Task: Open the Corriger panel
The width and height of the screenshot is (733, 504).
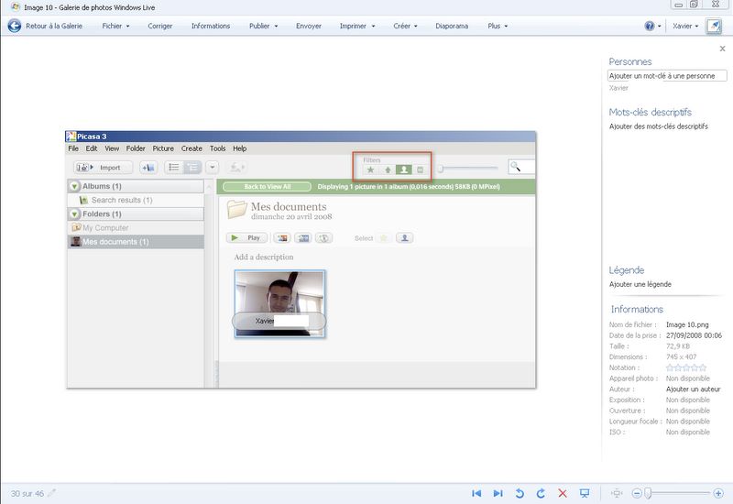Action: pyautogui.click(x=159, y=27)
